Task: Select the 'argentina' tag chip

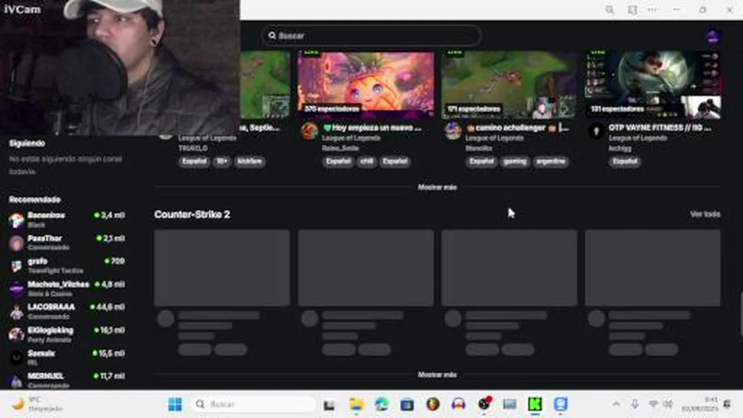Action: (550, 161)
